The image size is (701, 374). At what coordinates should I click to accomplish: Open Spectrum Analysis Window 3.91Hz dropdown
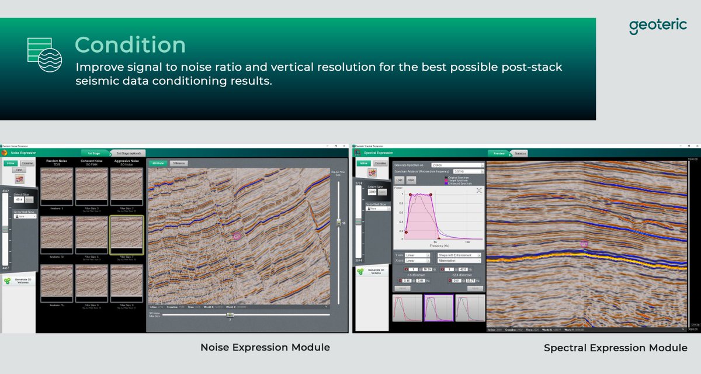(469, 171)
